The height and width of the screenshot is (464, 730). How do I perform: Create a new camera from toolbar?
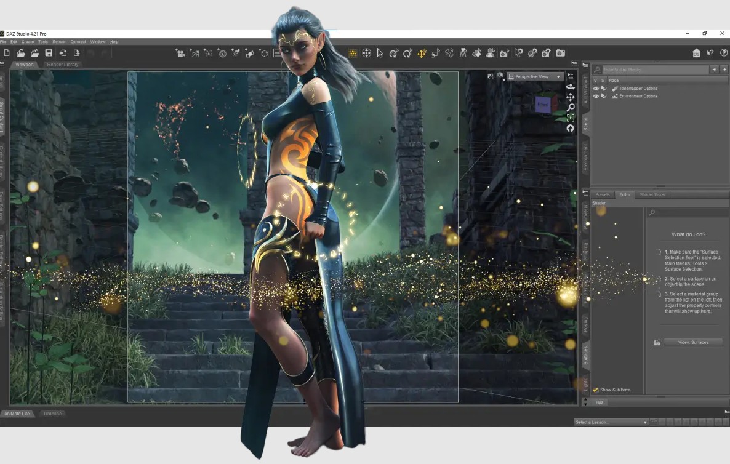(x=180, y=54)
